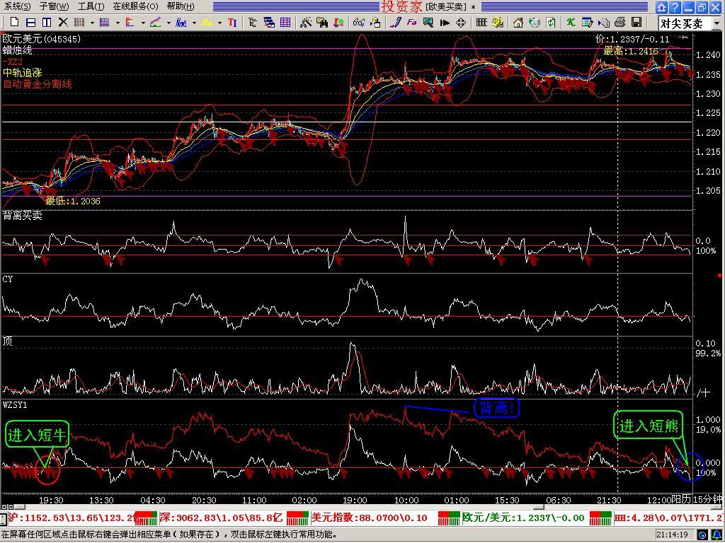
Task: Click the 蜡烛线 chart type label
Action: (x=17, y=50)
